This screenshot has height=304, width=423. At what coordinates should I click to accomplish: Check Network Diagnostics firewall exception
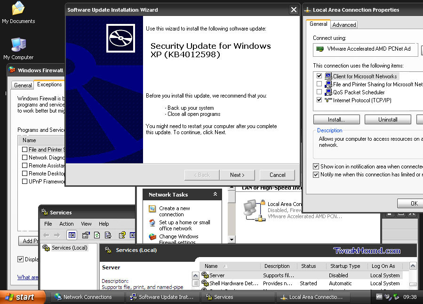24,157
